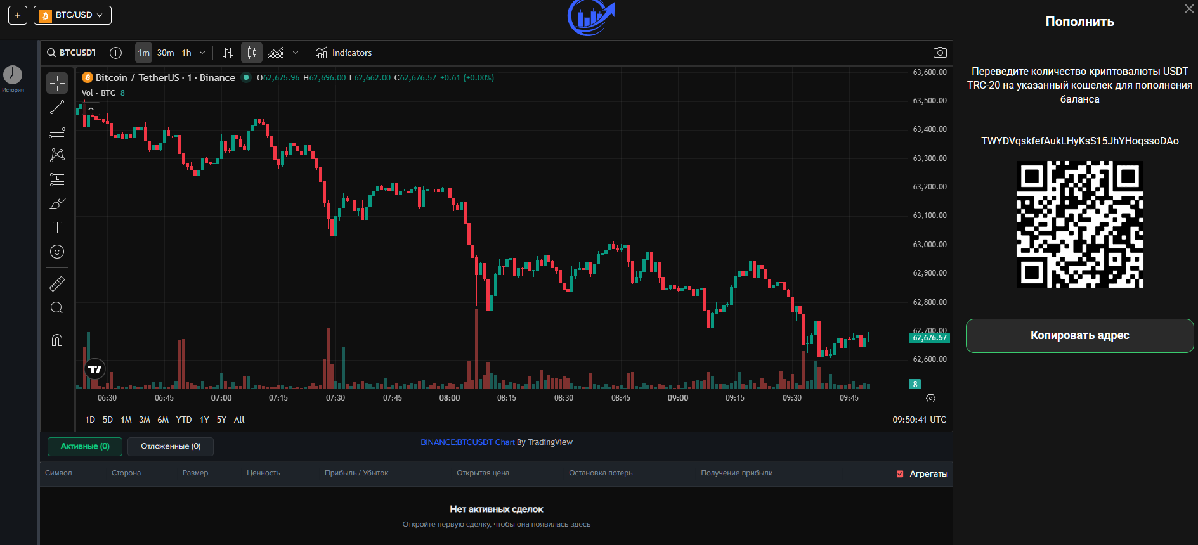Viewport: 1198px width, 545px height.
Task: Click the current price label 62,676.57
Action: pyautogui.click(x=929, y=338)
